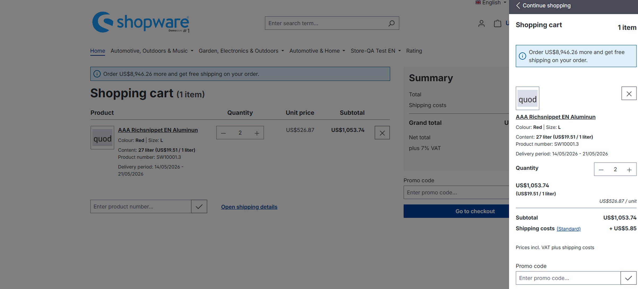Image resolution: width=638 pixels, height=289 pixels.
Task: Expand Automotive, Outdoors & Music menu
Action: 152,51
